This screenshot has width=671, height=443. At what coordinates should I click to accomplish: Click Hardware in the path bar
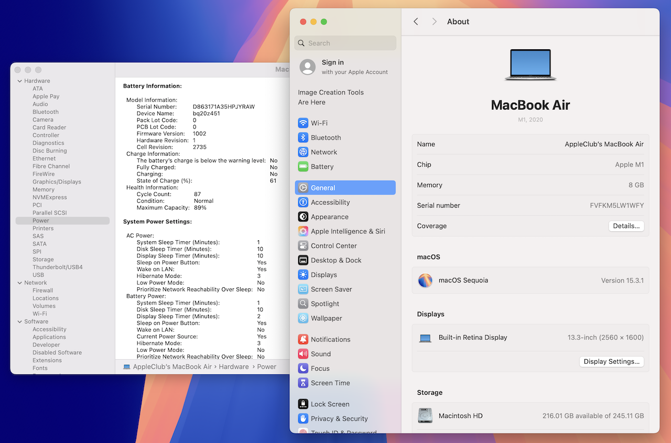(234, 367)
